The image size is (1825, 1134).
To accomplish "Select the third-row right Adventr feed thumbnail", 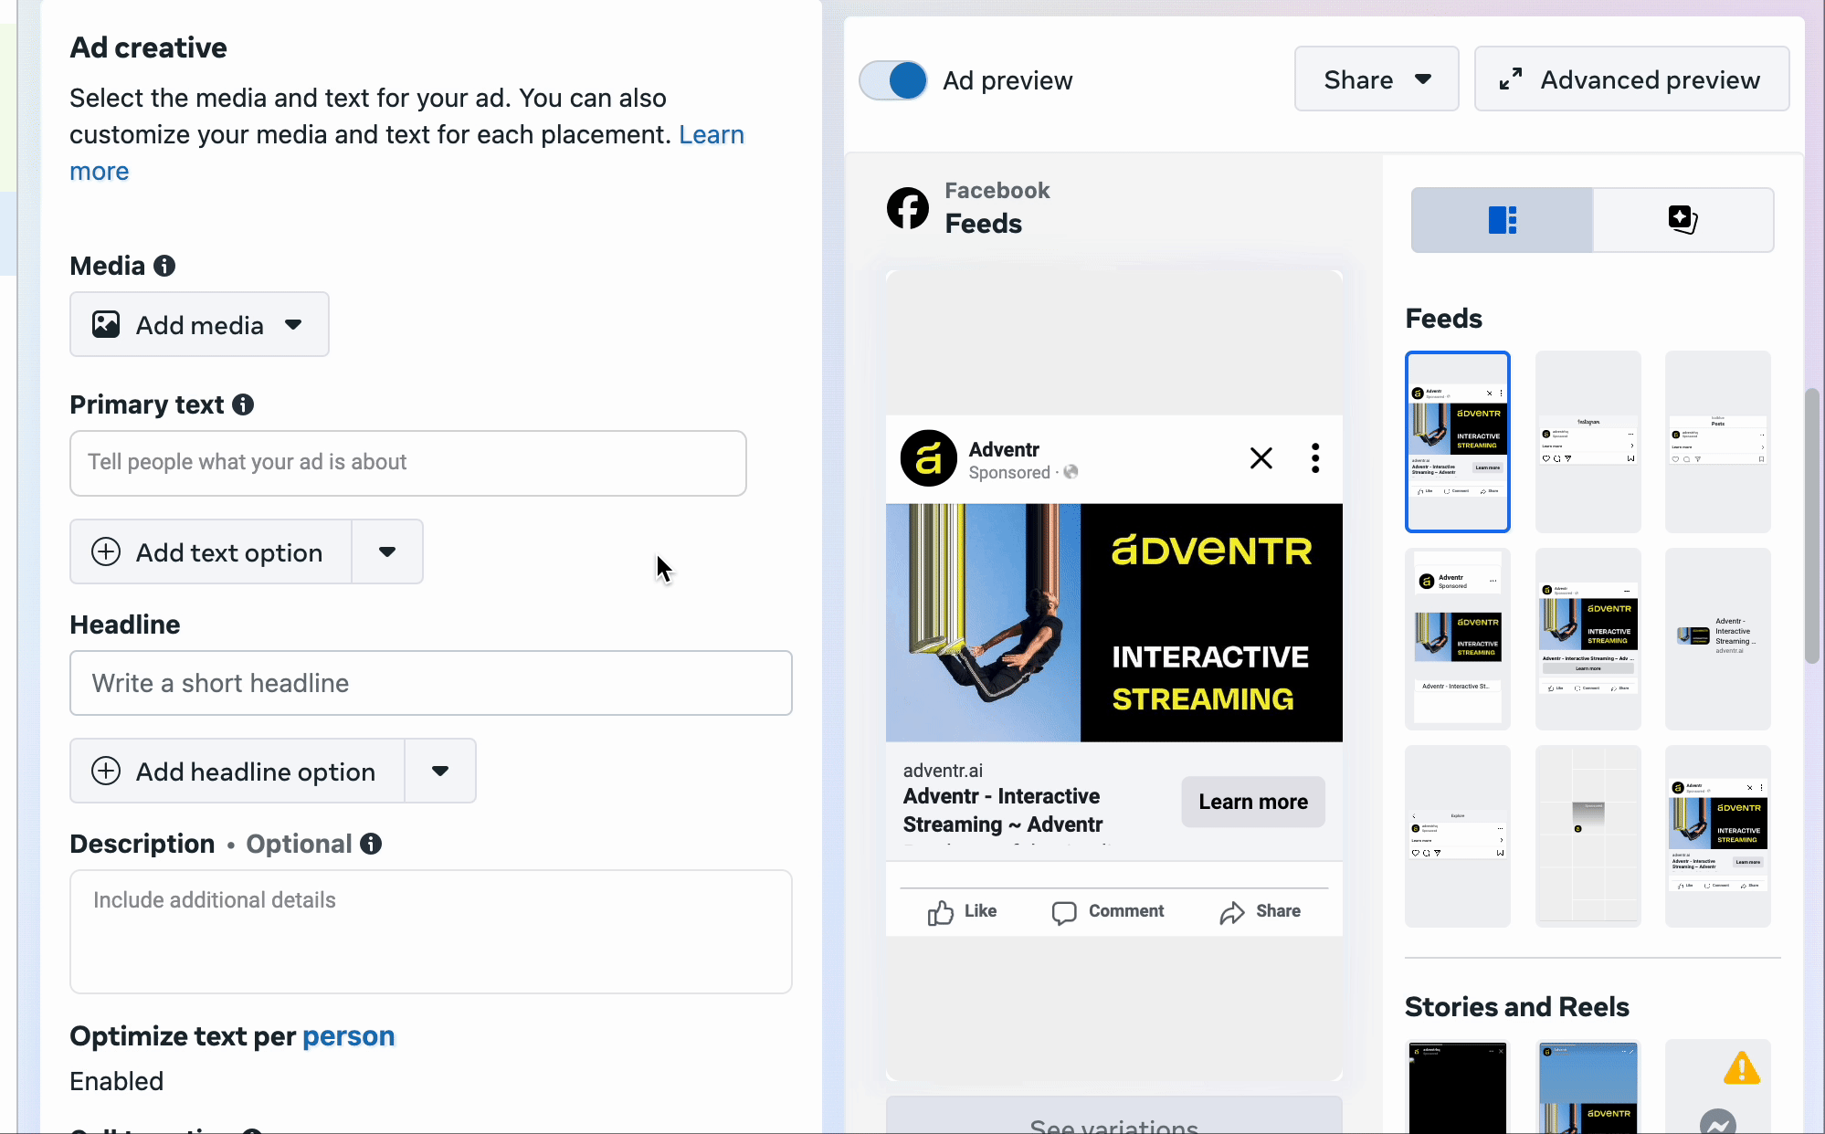I will tap(1717, 836).
